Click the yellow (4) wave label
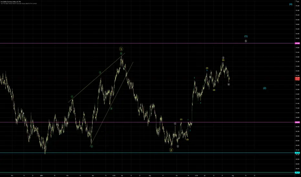 pyautogui.click(x=214, y=90)
